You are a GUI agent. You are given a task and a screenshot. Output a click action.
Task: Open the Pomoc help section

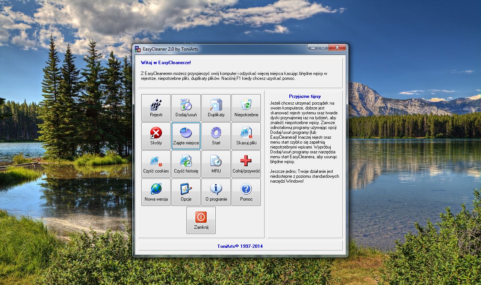coord(246,192)
